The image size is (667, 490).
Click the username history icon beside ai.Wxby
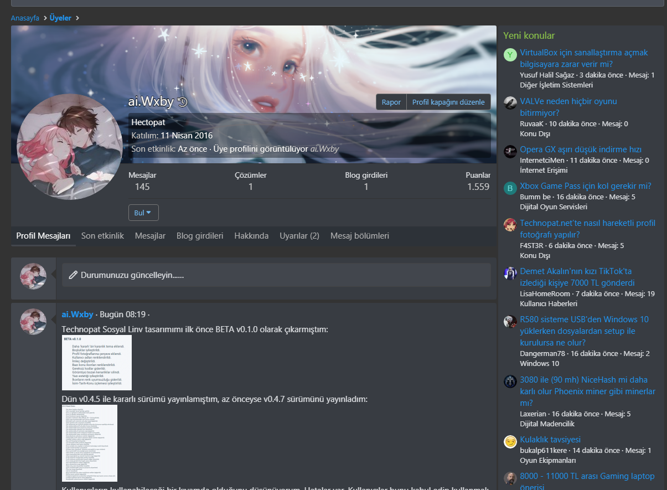(183, 102)
